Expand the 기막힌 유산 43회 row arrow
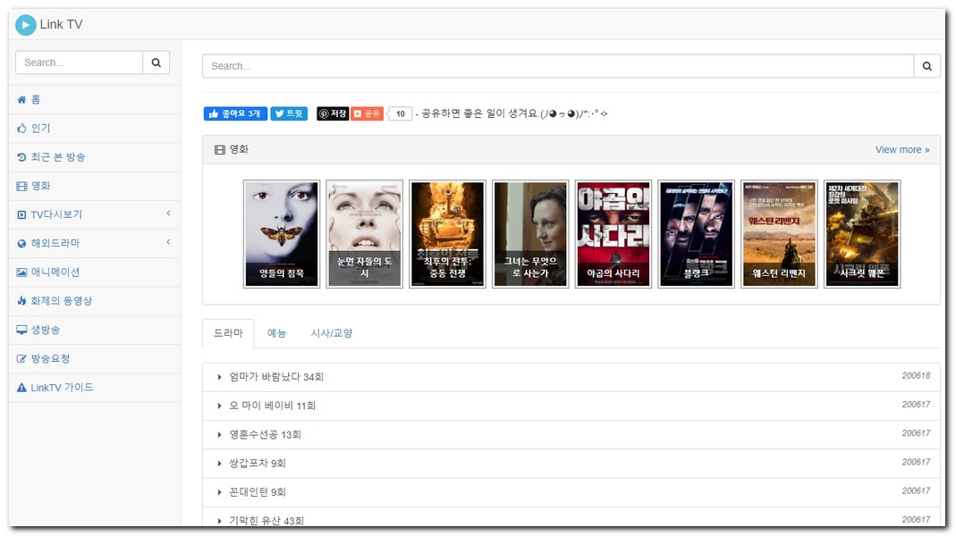The width and height of the screenshot is (956, 536). pos(219,521)
